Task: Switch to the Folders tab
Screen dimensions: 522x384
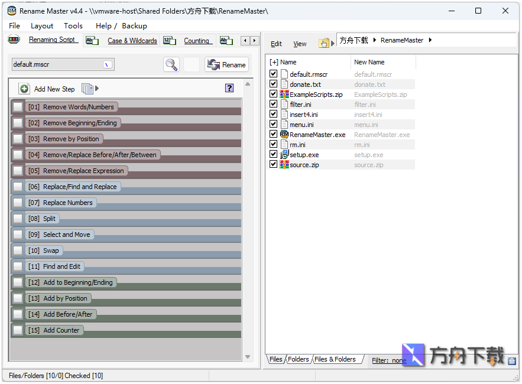Action: (299, 359)
